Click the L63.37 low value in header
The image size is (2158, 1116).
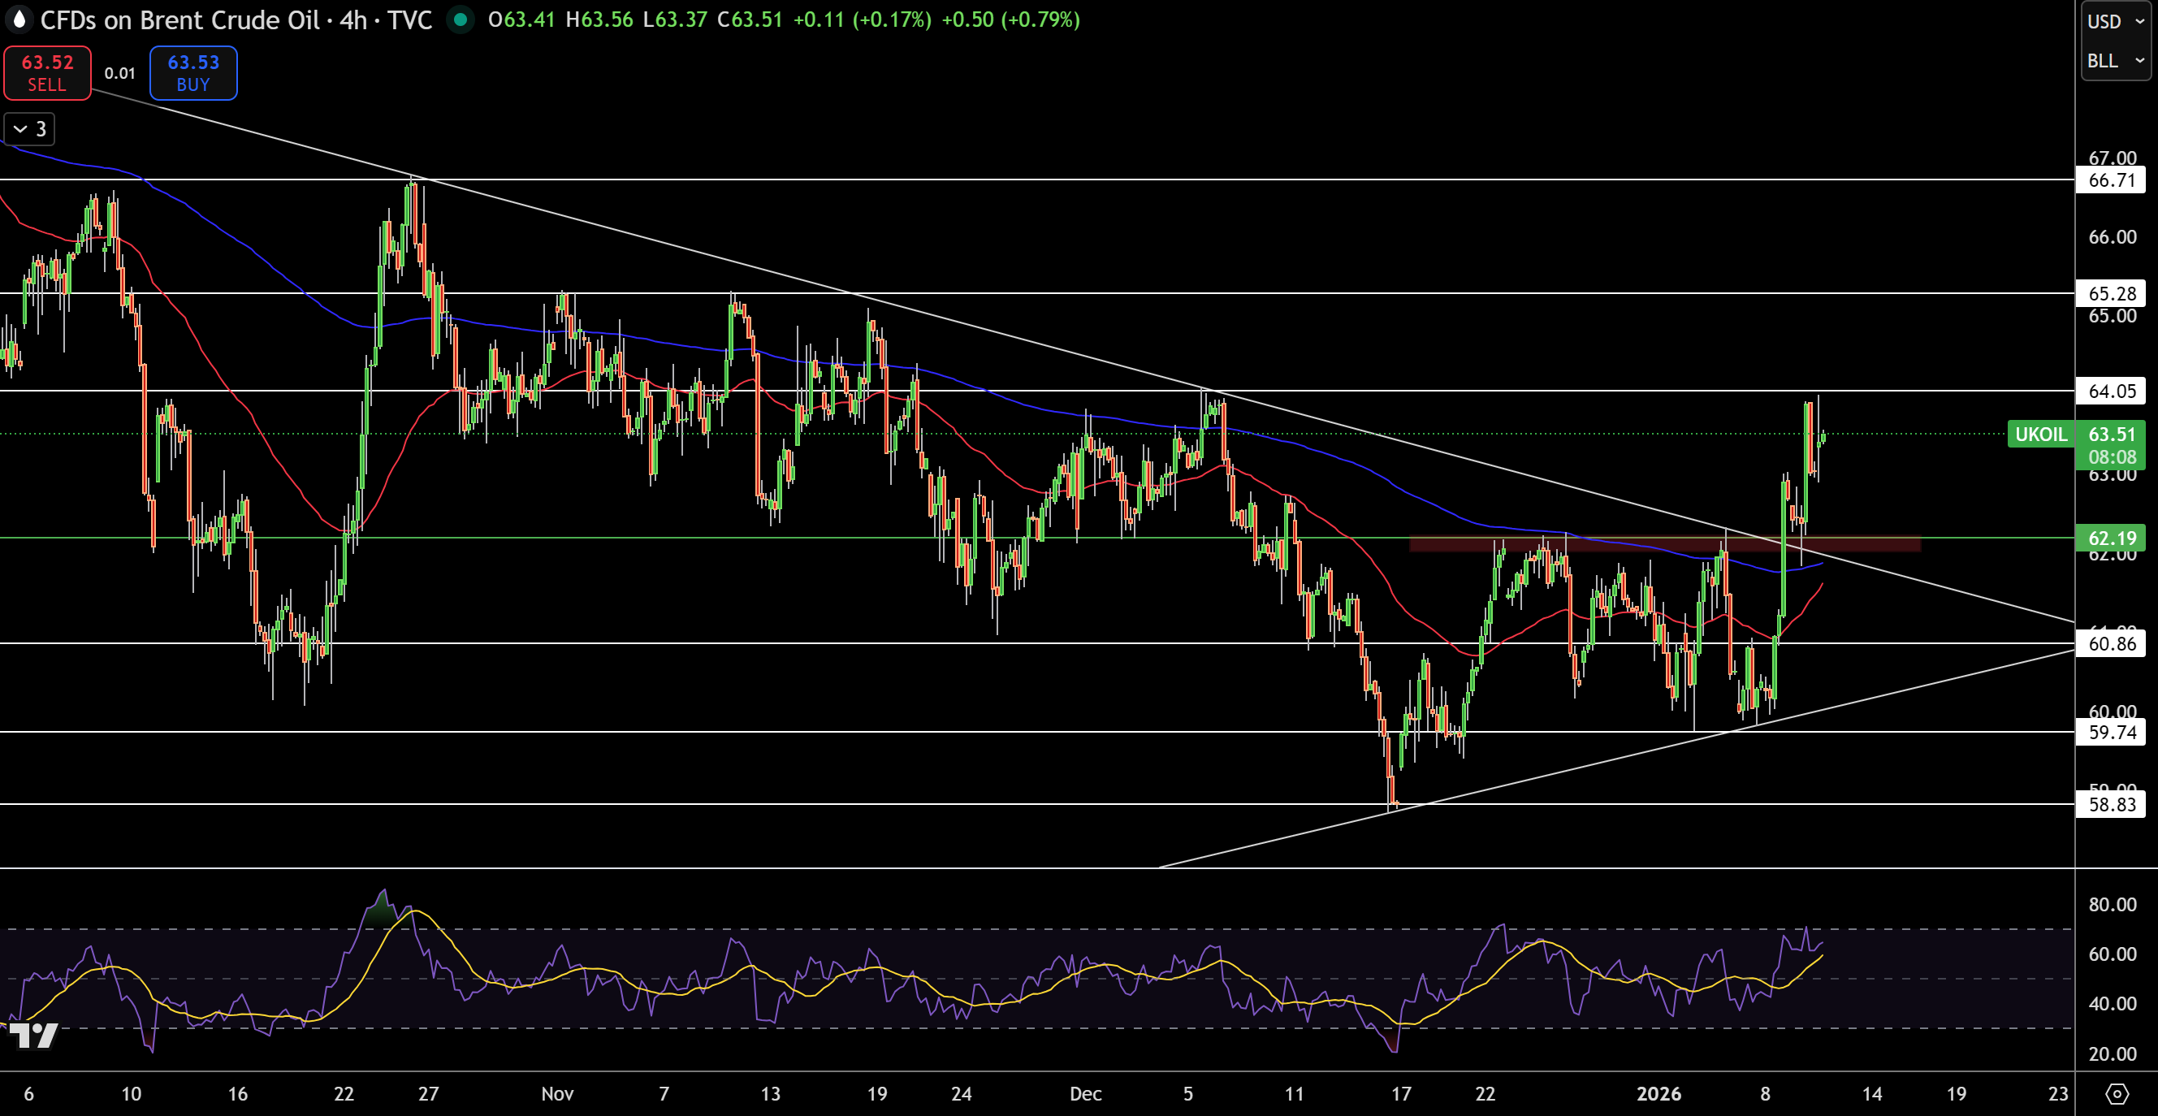pos(674,19)
